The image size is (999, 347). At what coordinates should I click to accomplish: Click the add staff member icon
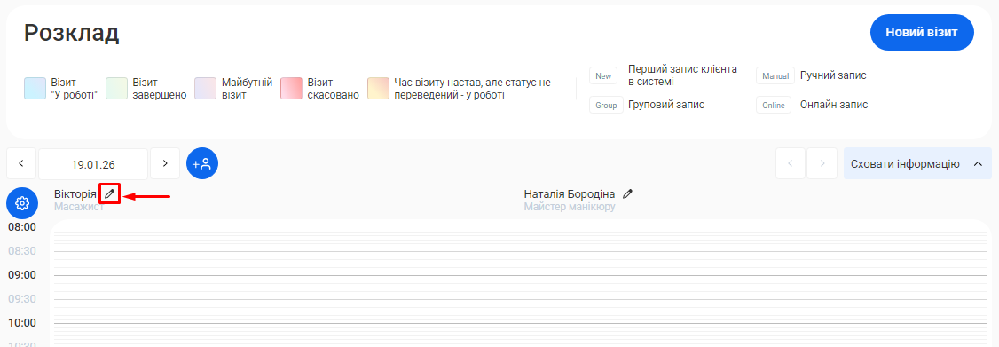202,164
